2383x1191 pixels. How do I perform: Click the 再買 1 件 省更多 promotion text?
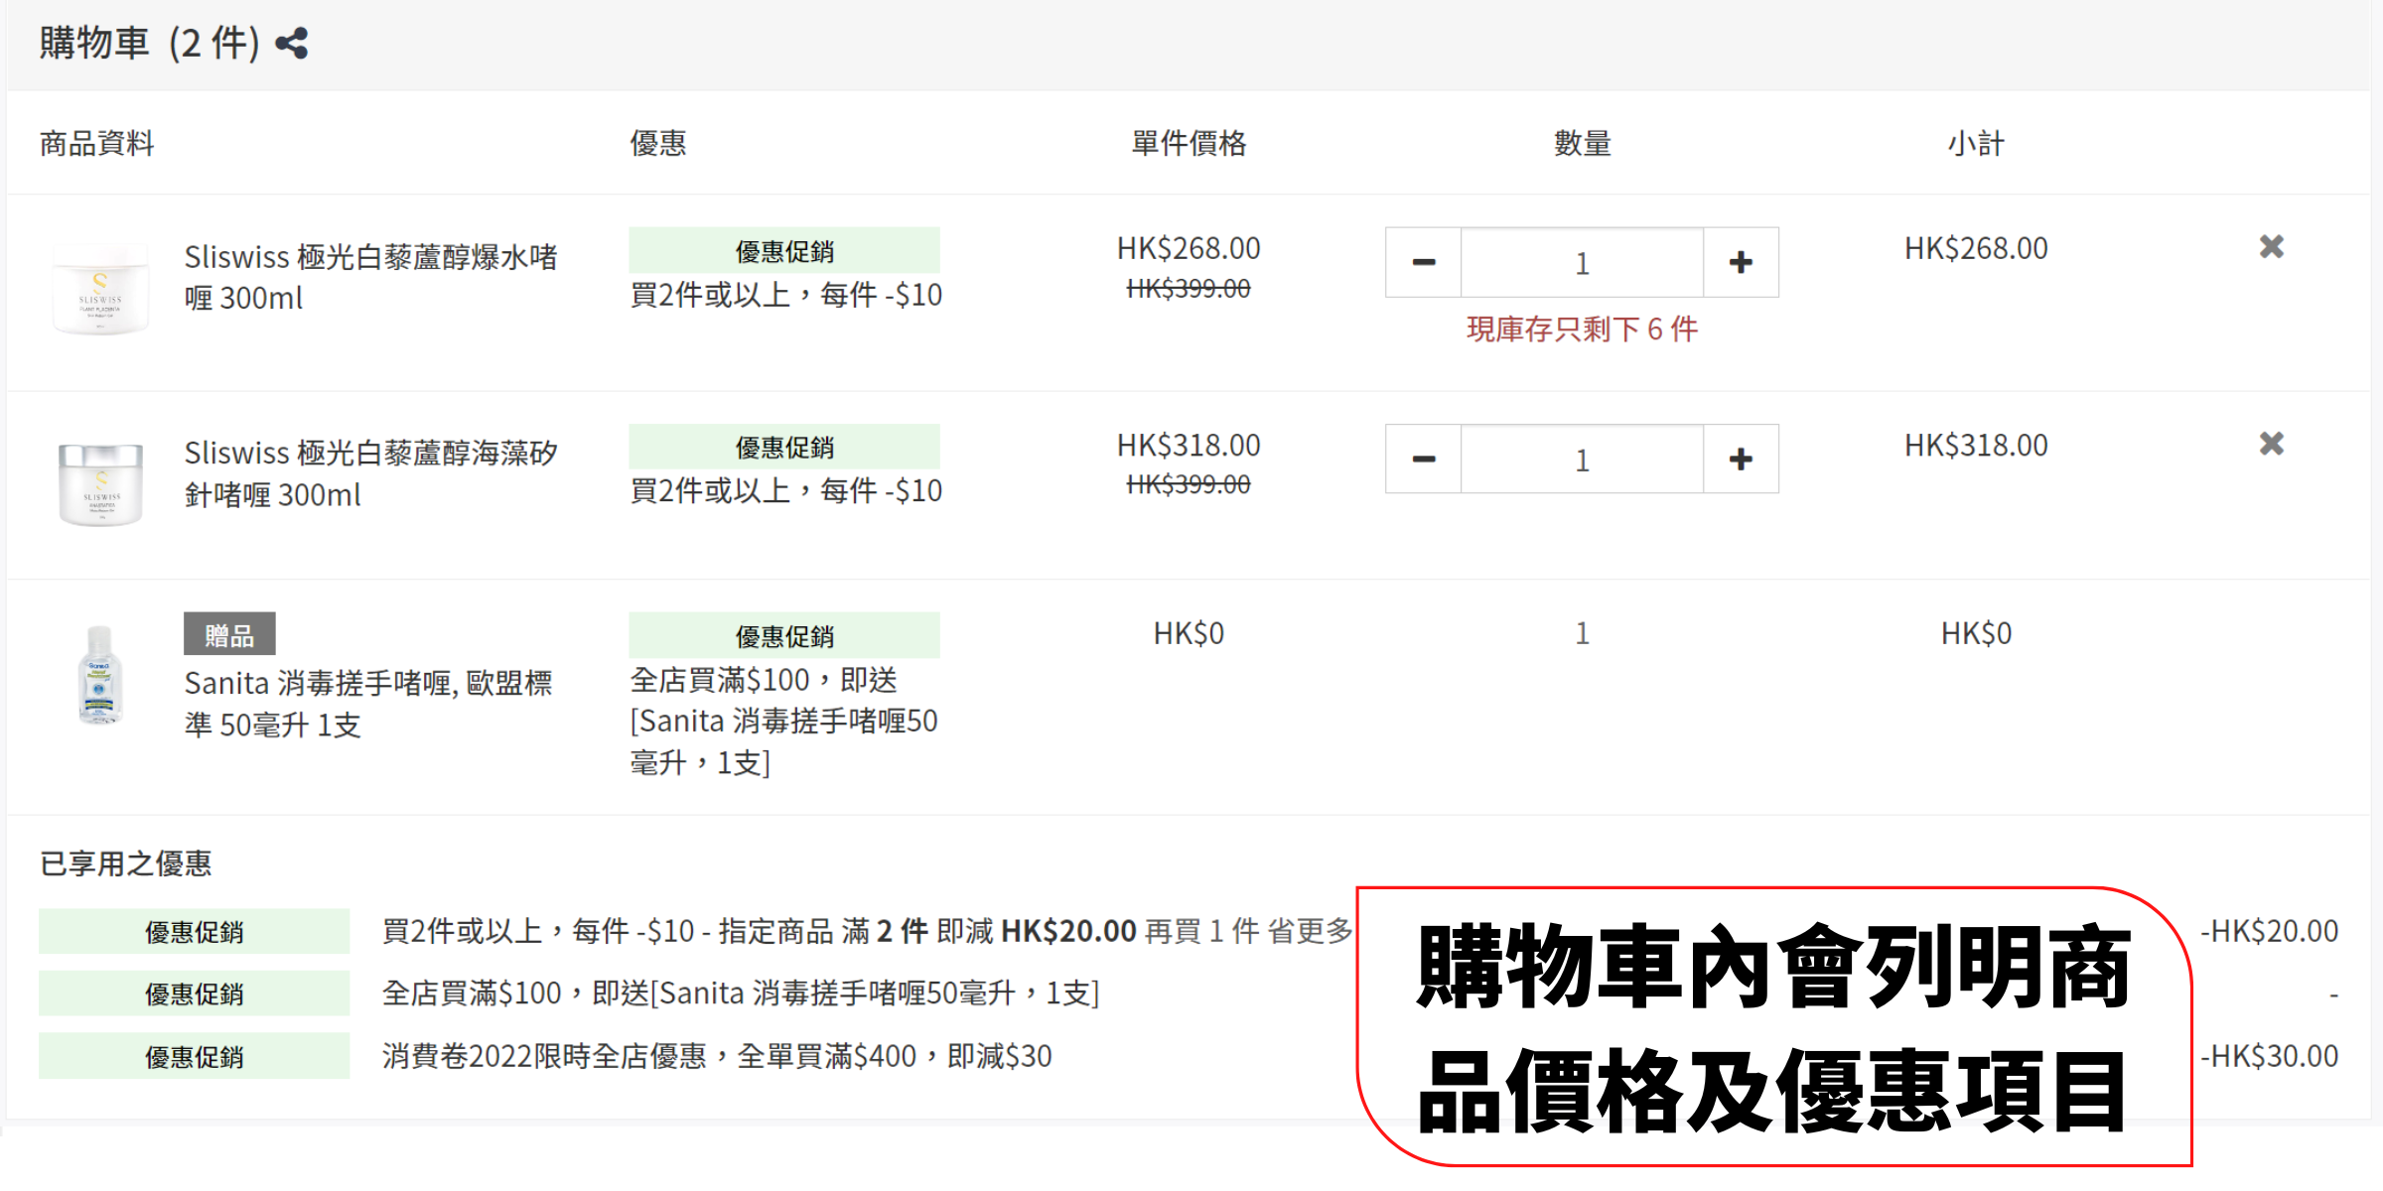point(1248,931)
